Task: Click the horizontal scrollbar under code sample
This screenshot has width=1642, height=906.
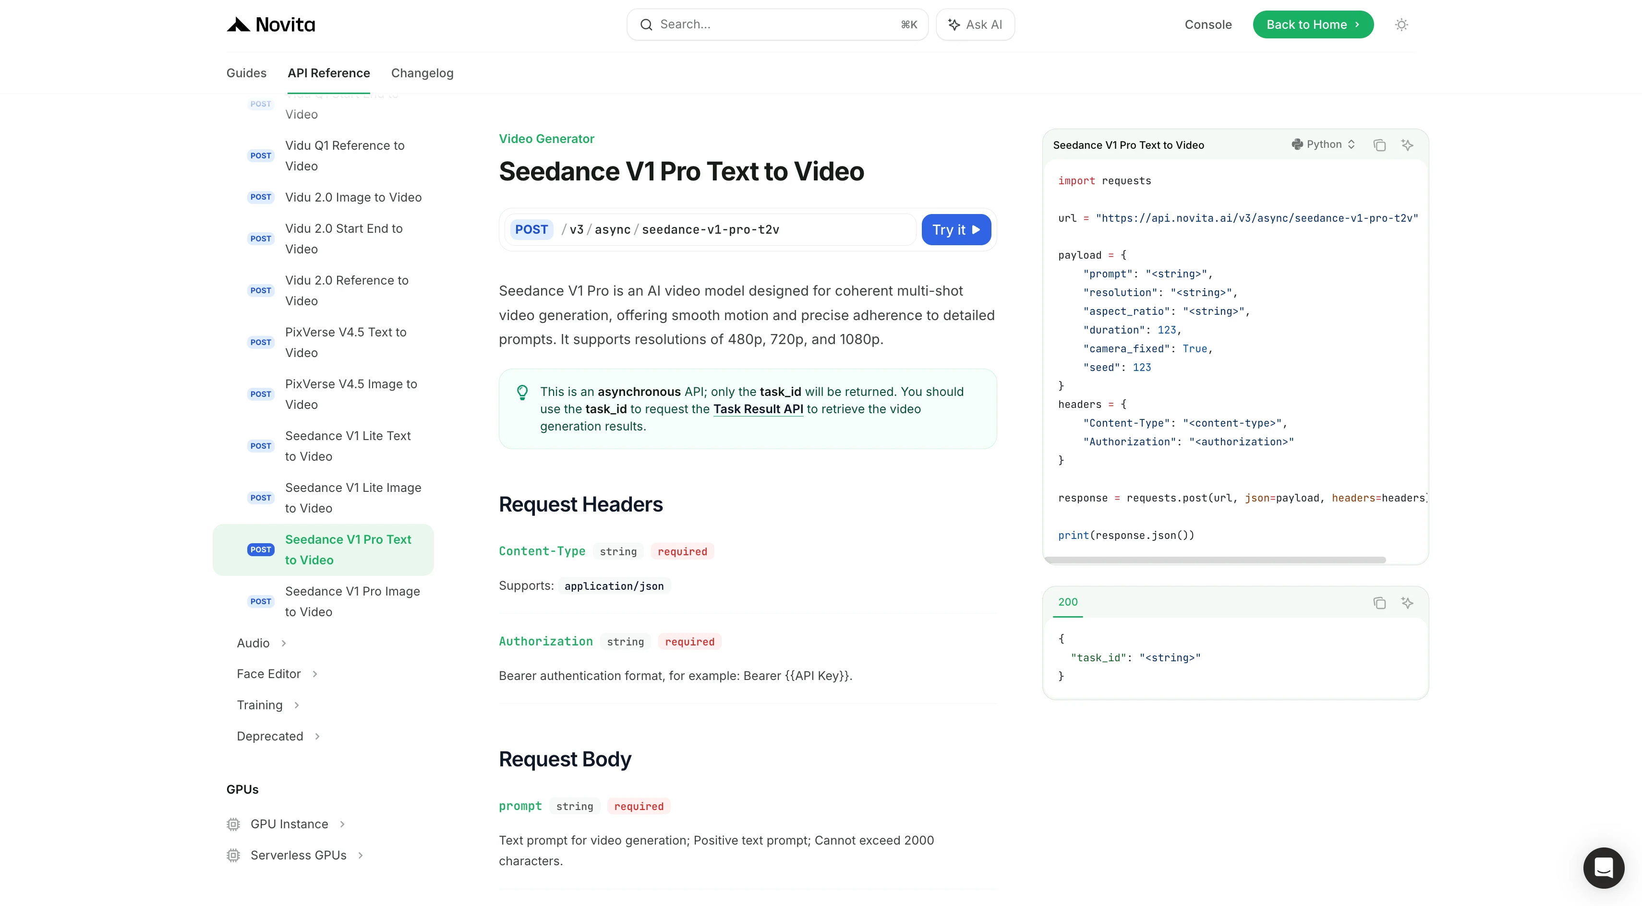Action: click(1215, 560)
